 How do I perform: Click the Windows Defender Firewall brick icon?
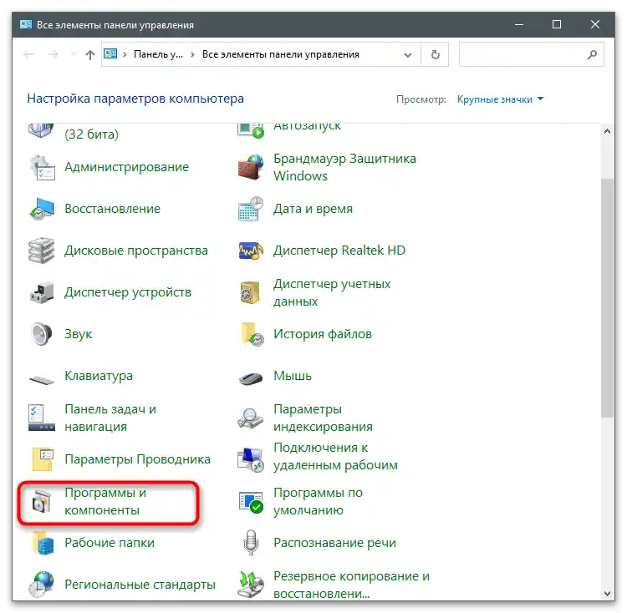point(251,168)
